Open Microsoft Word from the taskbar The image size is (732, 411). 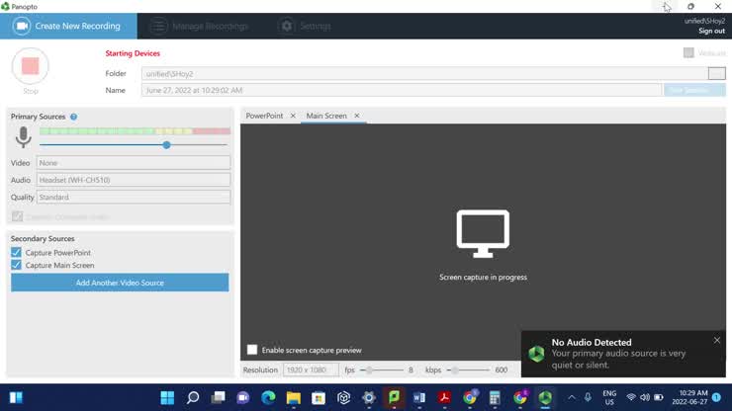(x=419, y=398)
